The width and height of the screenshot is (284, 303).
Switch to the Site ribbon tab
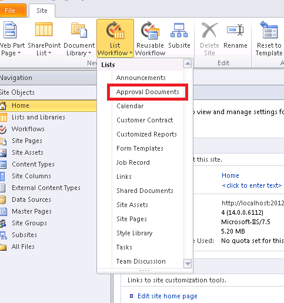42,11
